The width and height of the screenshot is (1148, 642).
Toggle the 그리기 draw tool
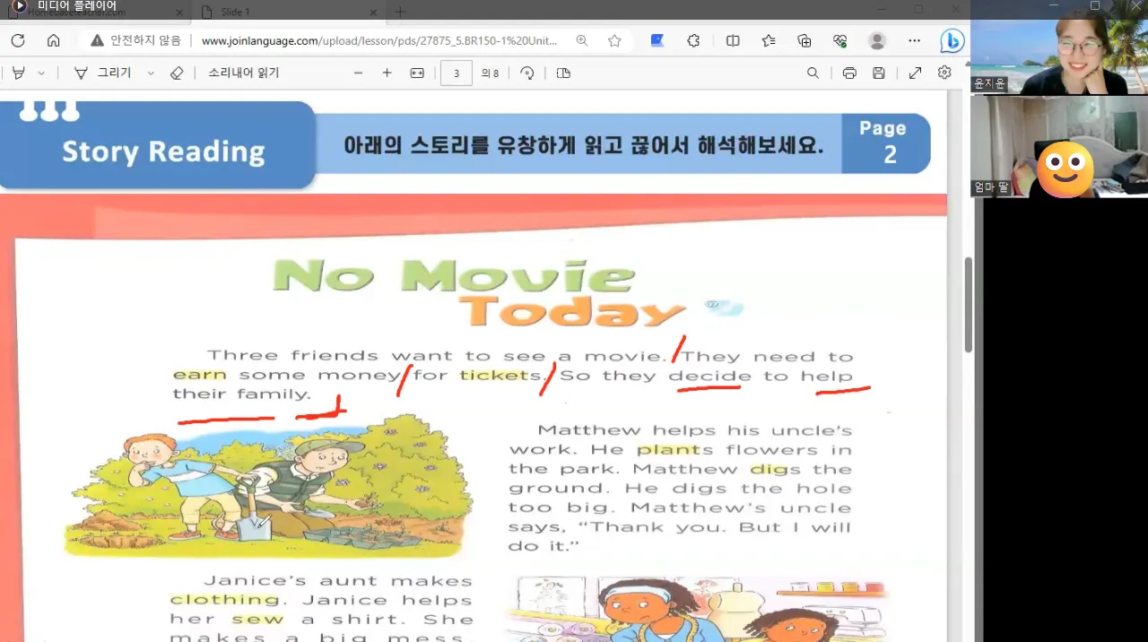pyautogui.click(x=102, y=74)
